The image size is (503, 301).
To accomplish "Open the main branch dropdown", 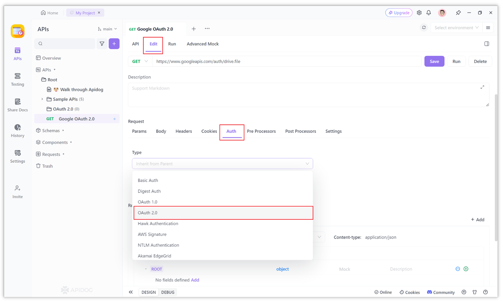I will (x=107, y=29).
